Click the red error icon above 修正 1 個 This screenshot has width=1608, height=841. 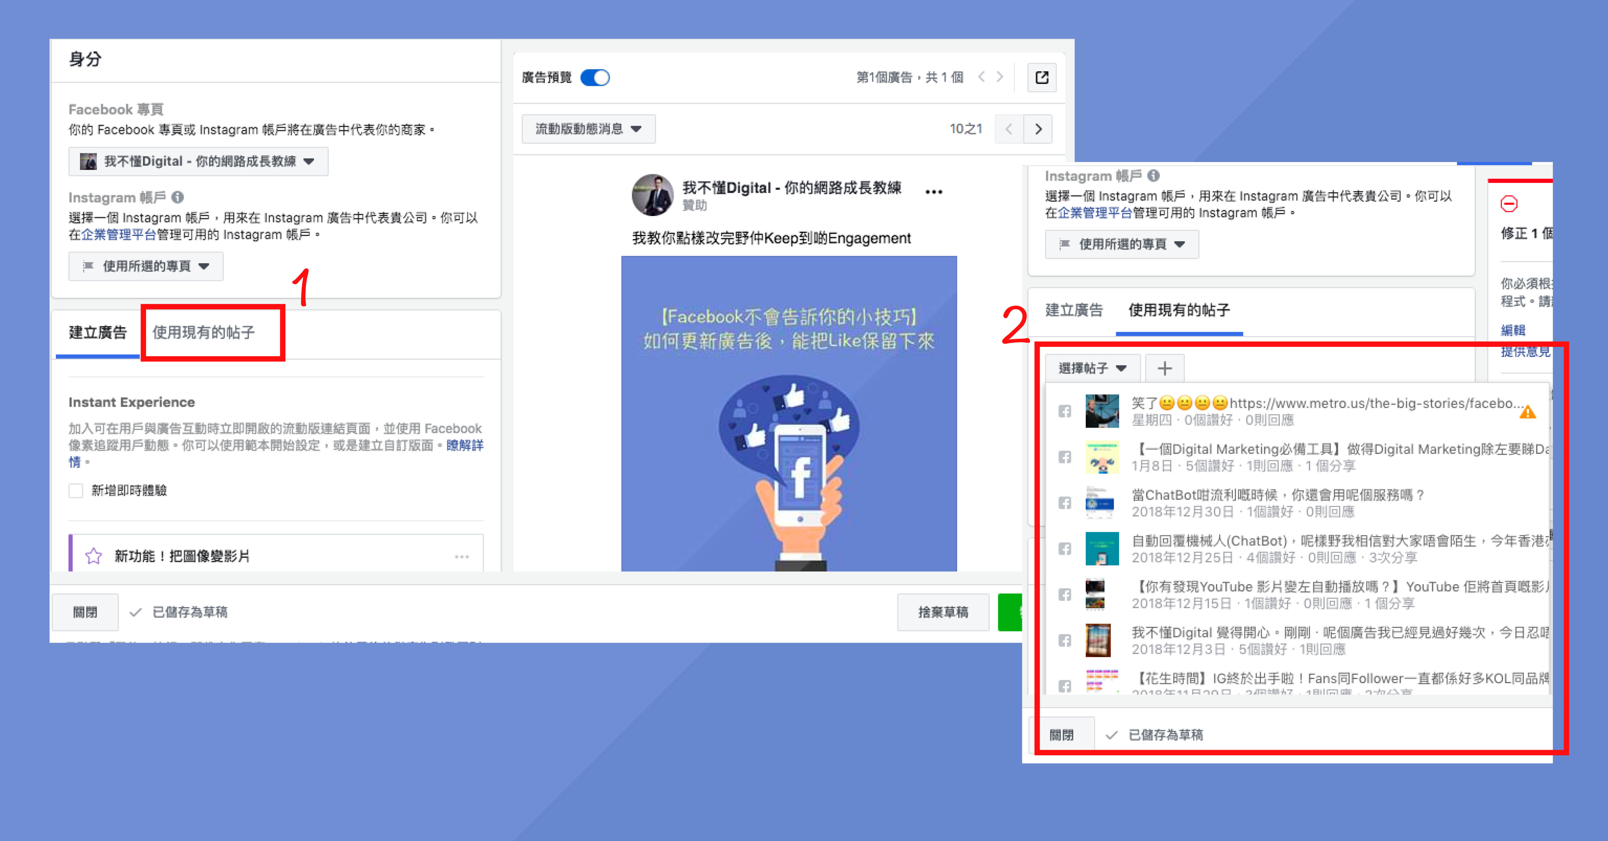point(1509,204)
